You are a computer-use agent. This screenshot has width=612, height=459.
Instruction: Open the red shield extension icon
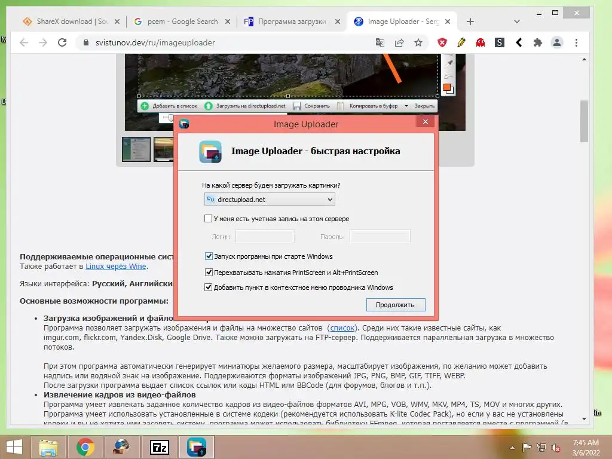[442, 42]
